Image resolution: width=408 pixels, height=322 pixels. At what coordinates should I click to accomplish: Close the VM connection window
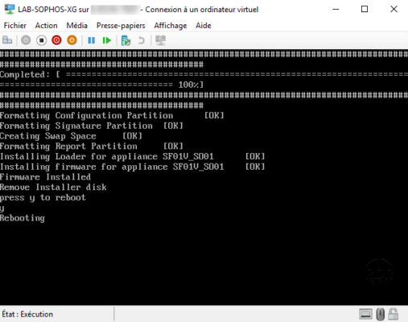394,9
